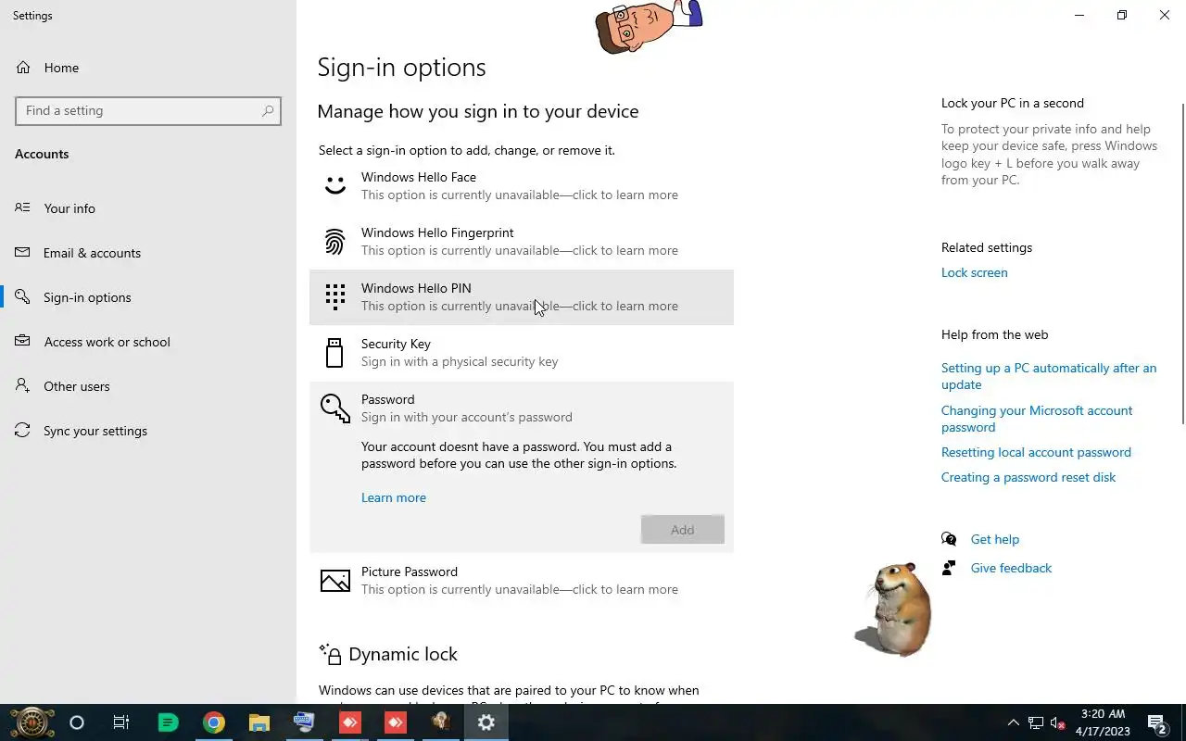This screenshot has width=1186, height=741.
Task: Click the Picture Password image icon
Action: tap(334, 581)
